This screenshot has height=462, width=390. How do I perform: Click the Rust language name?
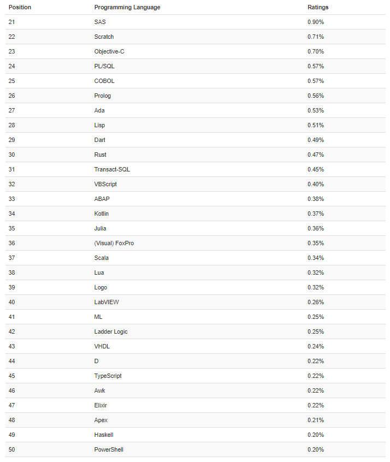(x=100, y=155)
